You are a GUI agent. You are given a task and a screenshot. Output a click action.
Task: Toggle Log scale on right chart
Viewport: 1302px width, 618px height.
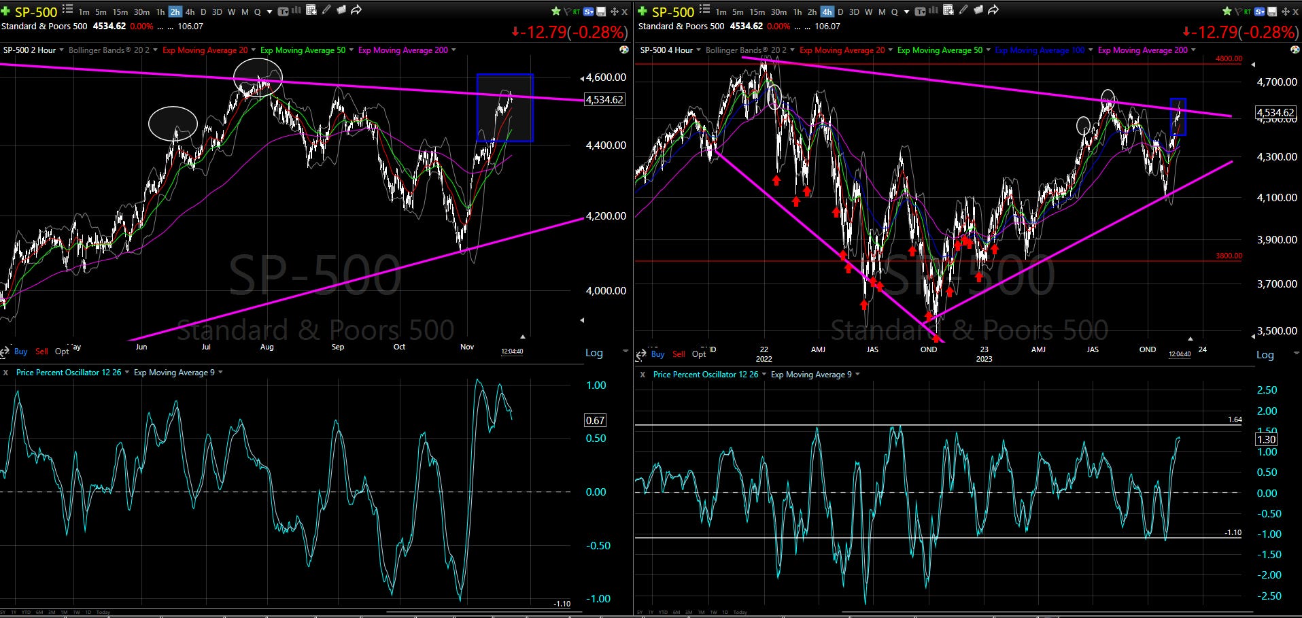point(1265,355)
